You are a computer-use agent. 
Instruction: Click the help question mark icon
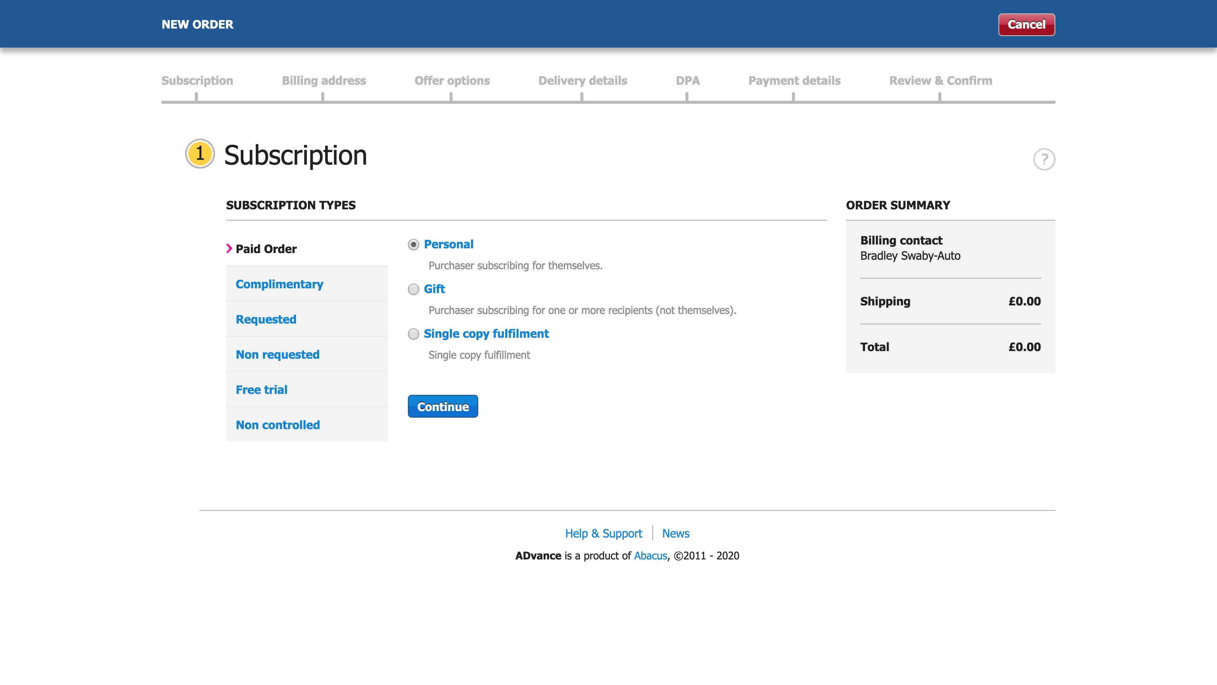pos(1044,159)
